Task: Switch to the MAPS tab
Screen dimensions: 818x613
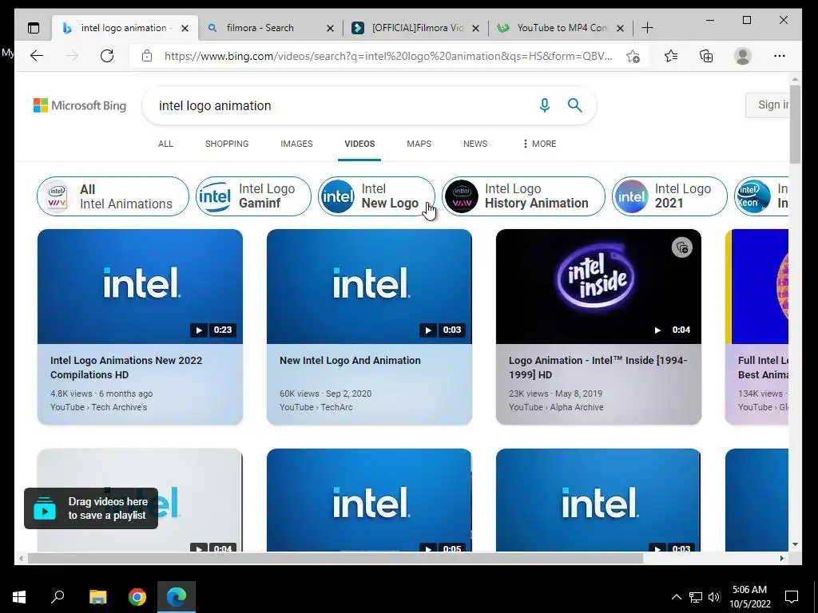Action: (419, 144)
